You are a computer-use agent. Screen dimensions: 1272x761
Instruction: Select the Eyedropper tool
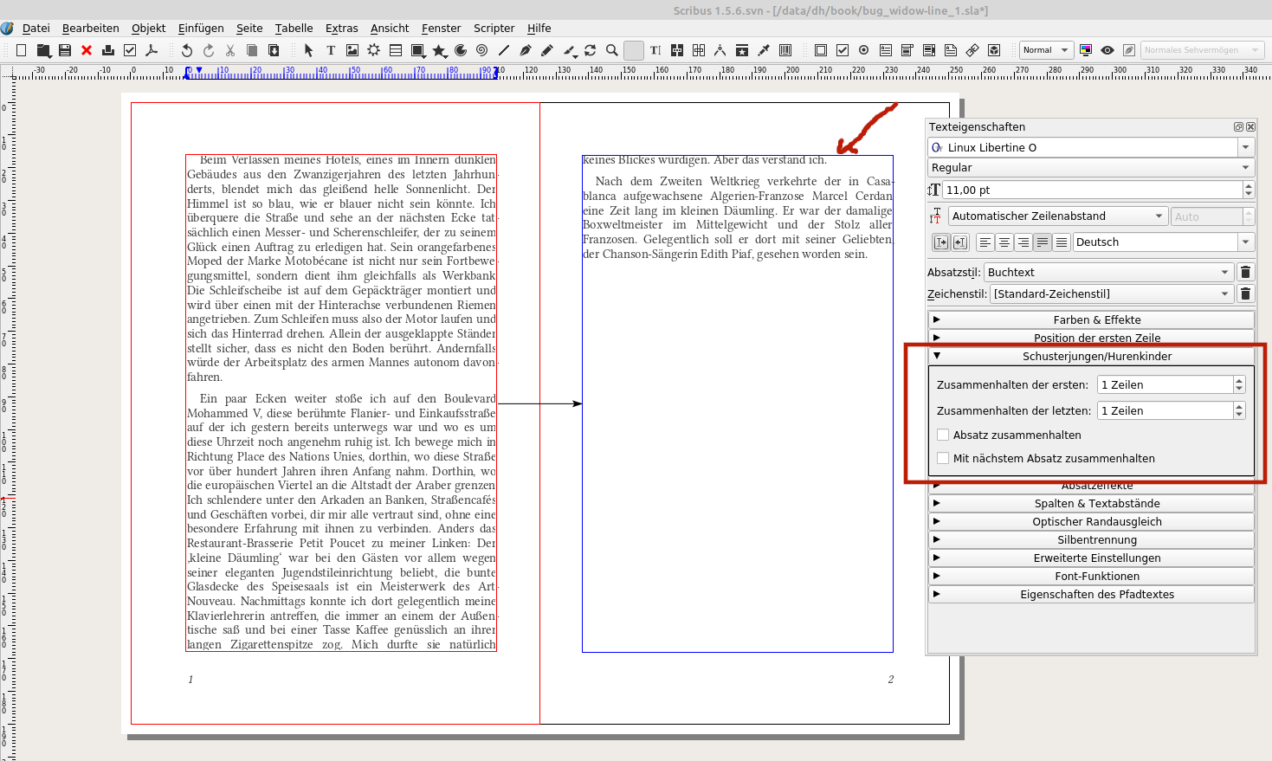tap(764, 50)
